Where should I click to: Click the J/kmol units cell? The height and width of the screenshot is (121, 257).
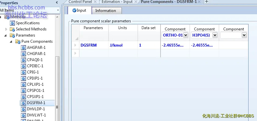(x=123, y=45)
